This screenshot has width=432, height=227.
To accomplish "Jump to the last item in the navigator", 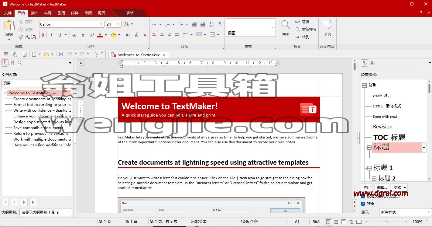I will pyautogui.click(x=33, y=202).
